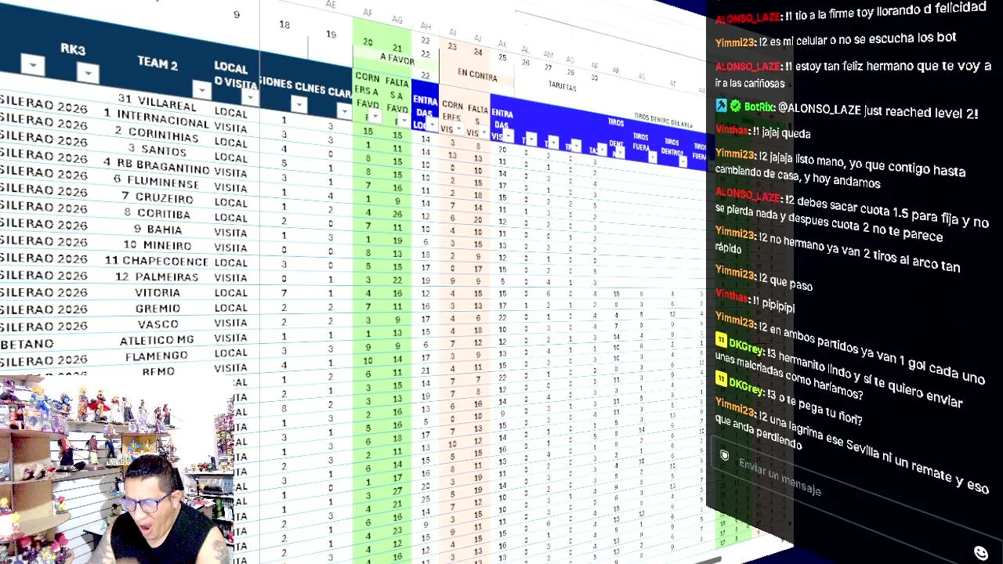Click the 'TIROS DENTRO DEL AREA' header

pyautogui.click(x=663, y=121)
